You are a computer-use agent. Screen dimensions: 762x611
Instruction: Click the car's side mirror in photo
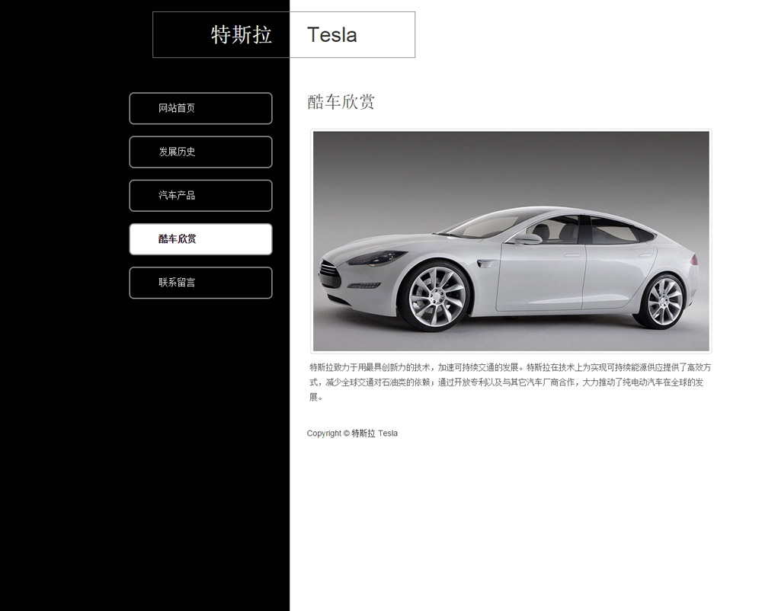click(x=527, y=238)
